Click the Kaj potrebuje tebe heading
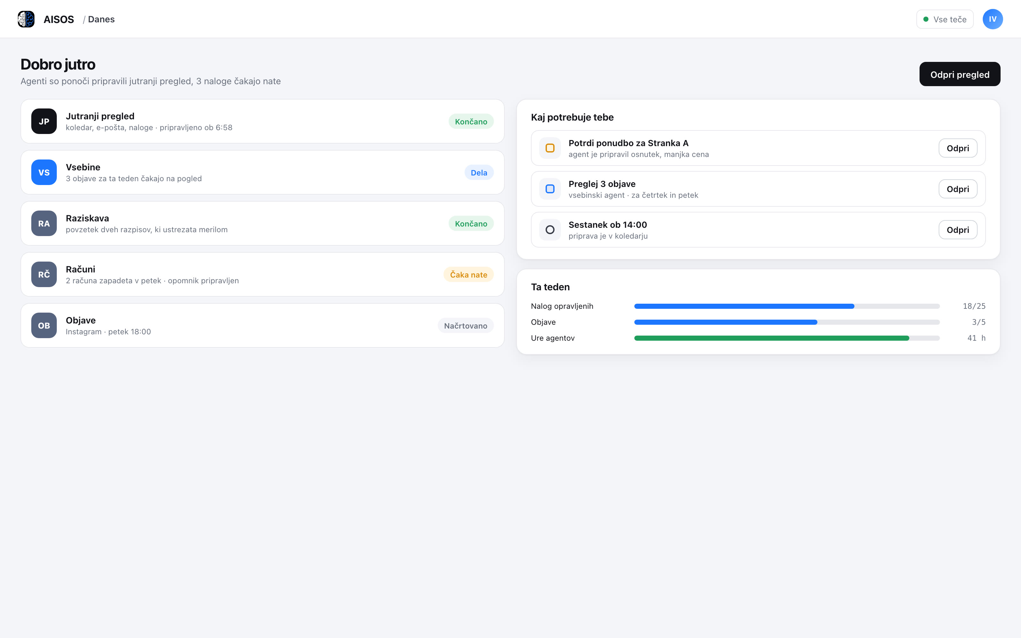Screen dimensions: 1021x638 click(x=572, y=117)
